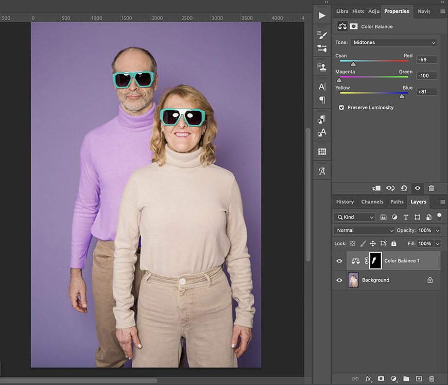Lock transparent pixels
Screen dimensions: 448x385
point(352,243)
